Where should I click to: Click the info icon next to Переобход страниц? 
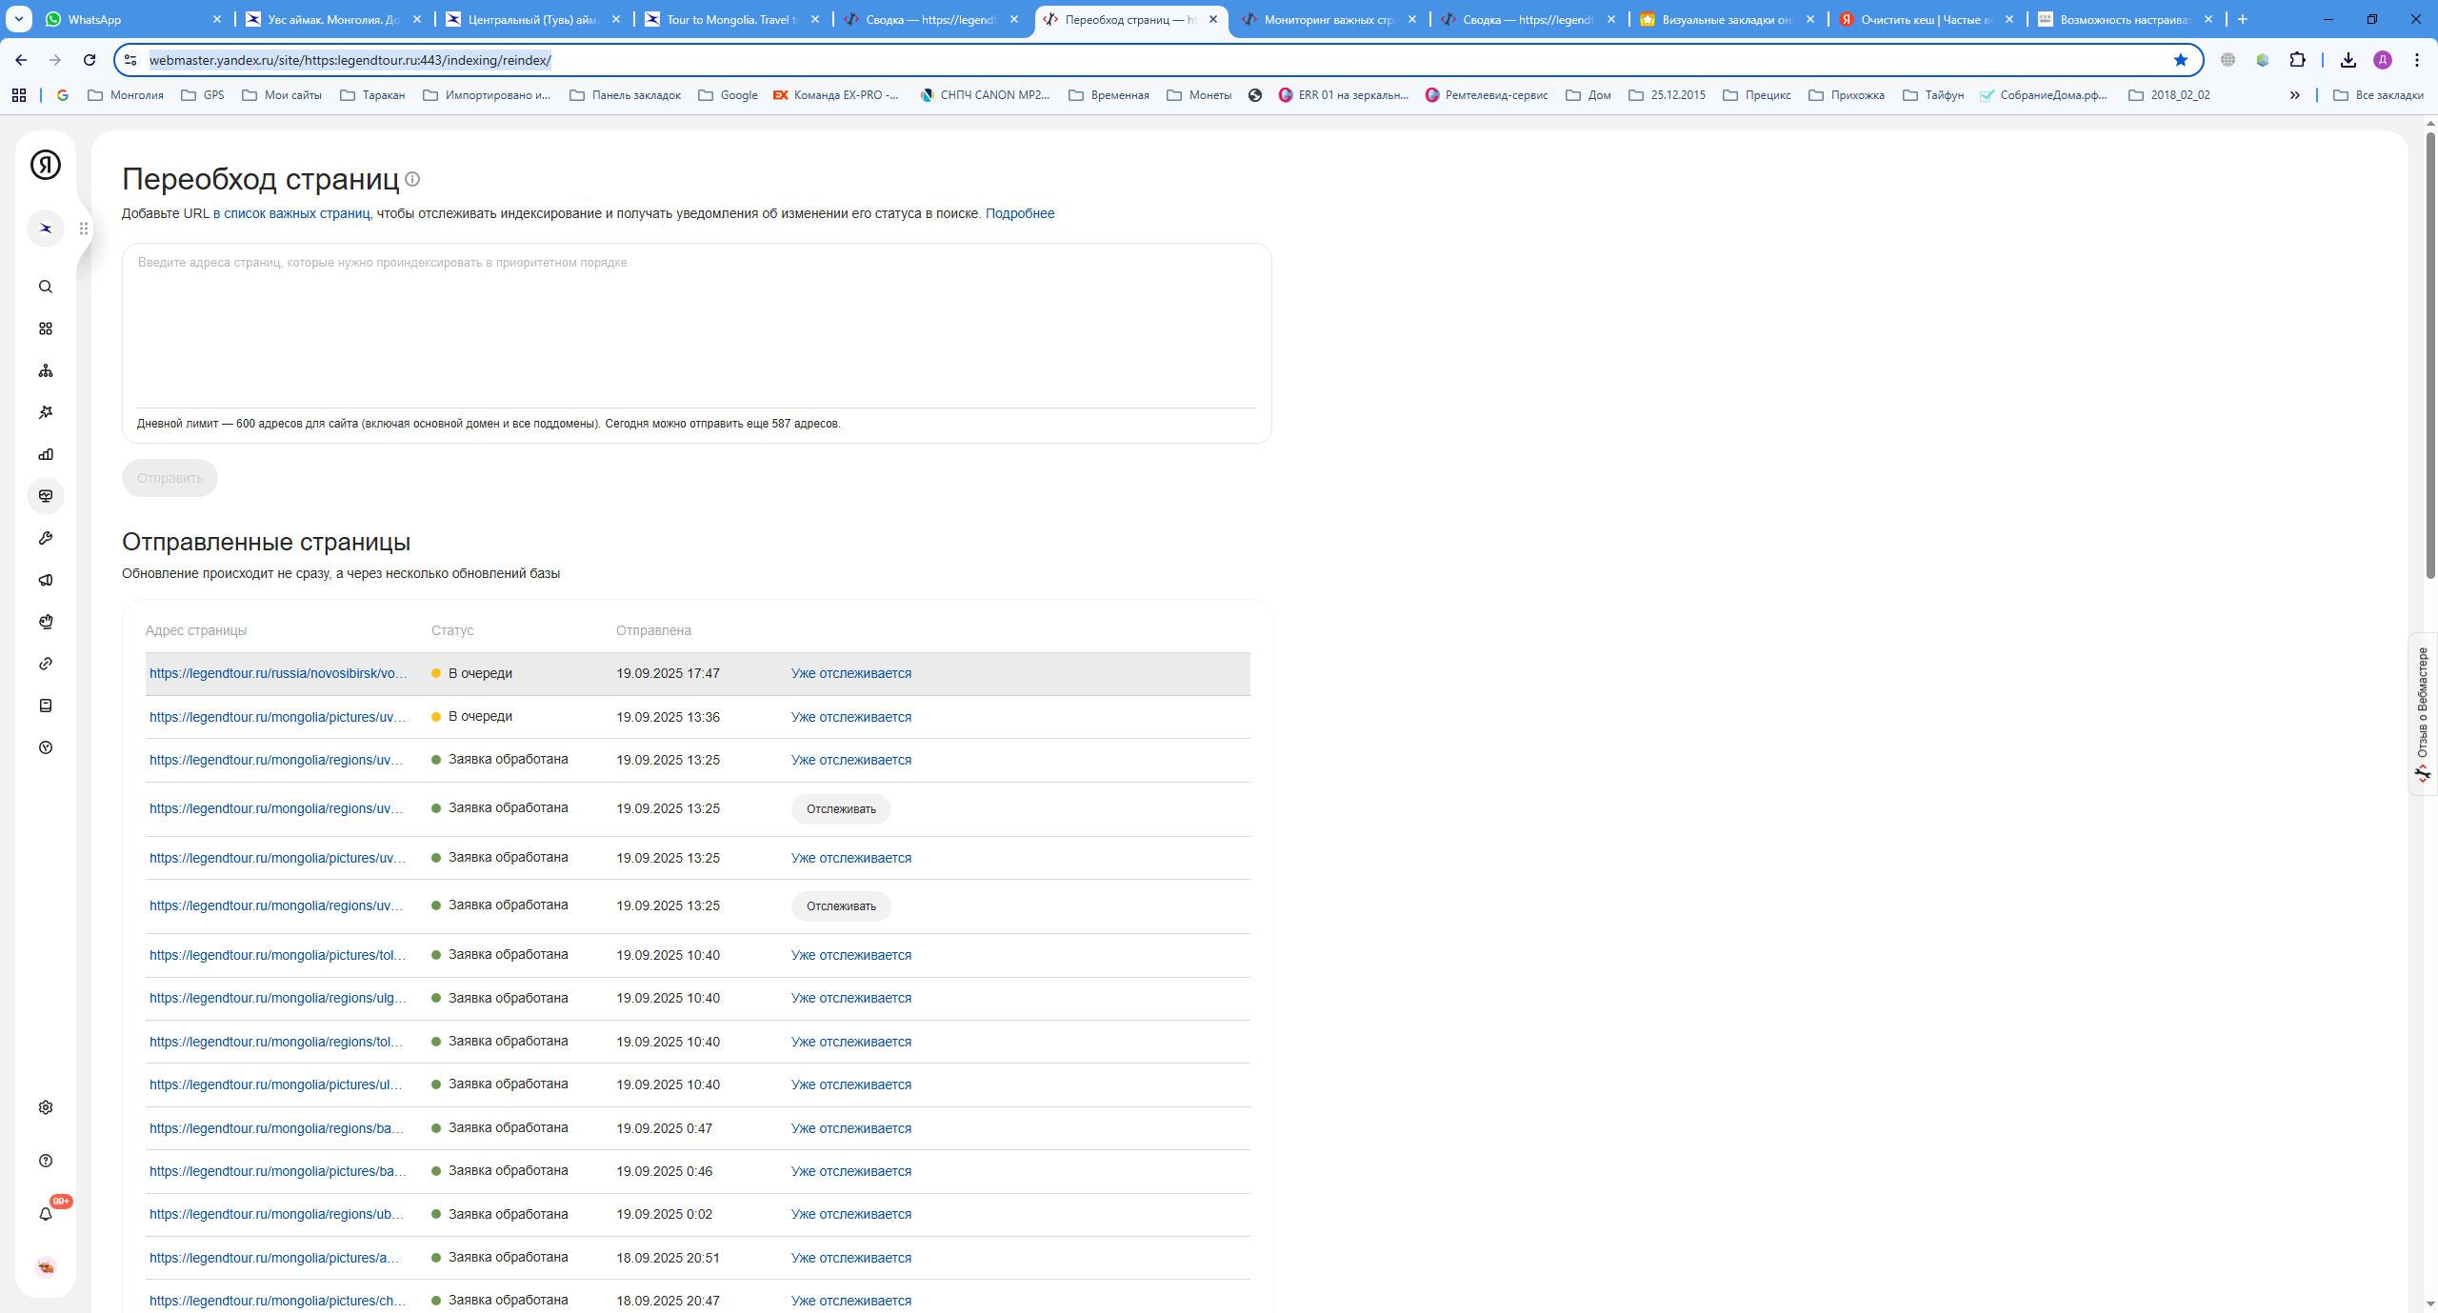[x=412, y=179]
